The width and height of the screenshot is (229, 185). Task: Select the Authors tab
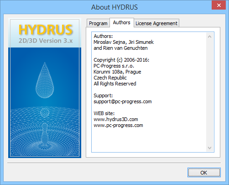coord(122,22)
